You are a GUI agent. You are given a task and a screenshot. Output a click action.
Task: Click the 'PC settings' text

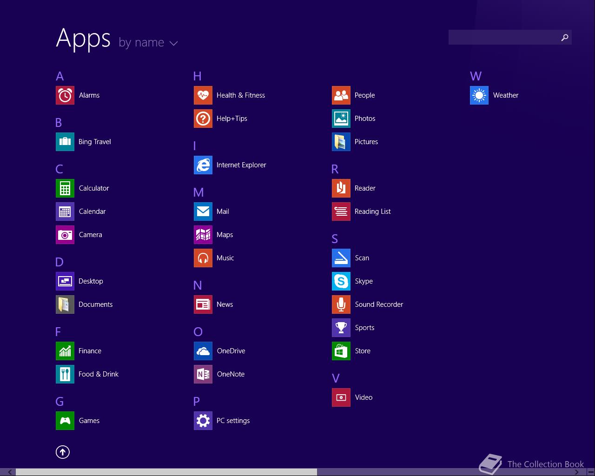click(x=233, y=421)
